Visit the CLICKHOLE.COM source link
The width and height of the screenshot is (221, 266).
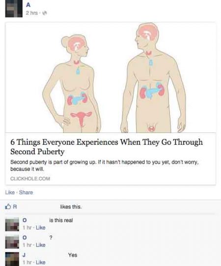30,179
